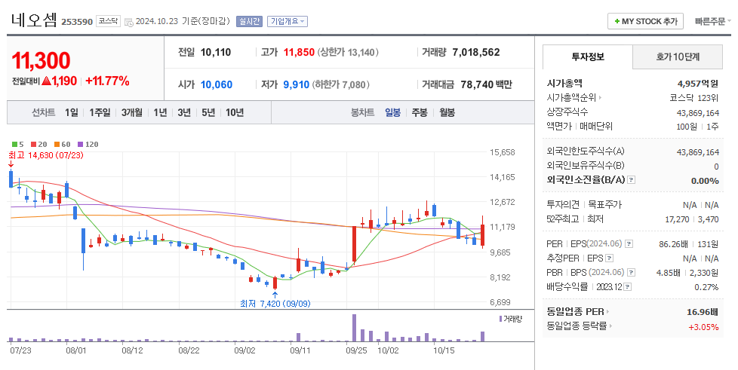Click the 시가총액 value 4,957억원
738x370 pixels.
point(698,84)
